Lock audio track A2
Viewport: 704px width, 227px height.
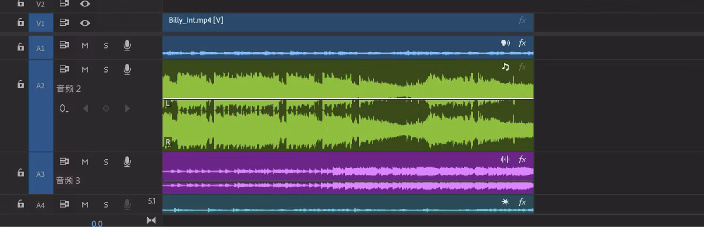coord(21,85)
